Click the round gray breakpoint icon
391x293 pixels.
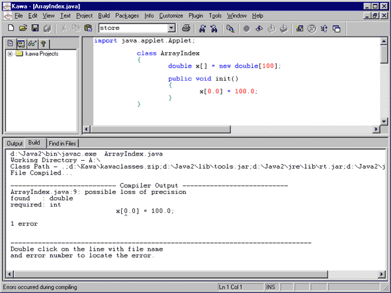click(x=246, y=29)
